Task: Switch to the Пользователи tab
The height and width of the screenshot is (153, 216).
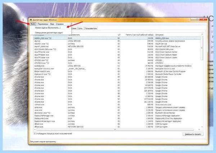Action: [x=91, y=28]
